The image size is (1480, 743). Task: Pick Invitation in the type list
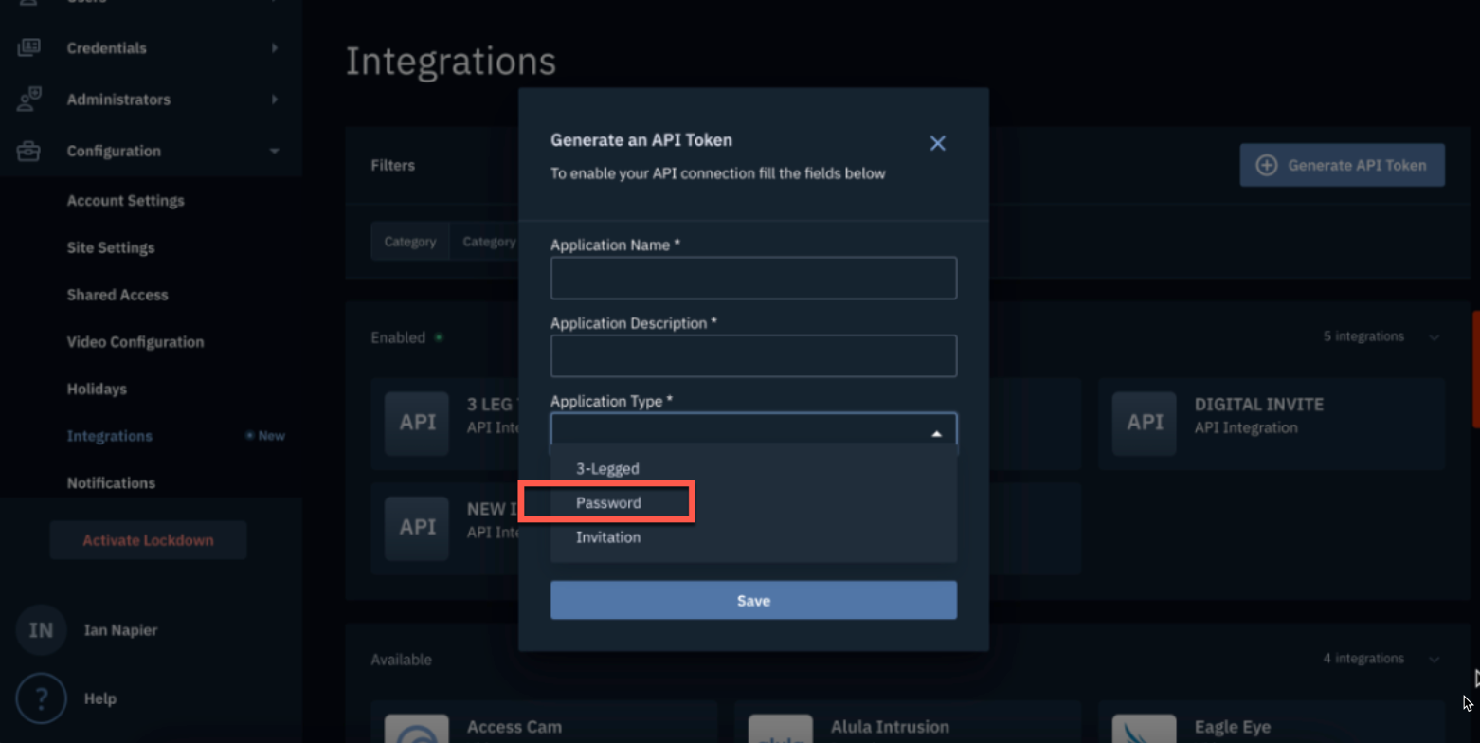[608, 537]
